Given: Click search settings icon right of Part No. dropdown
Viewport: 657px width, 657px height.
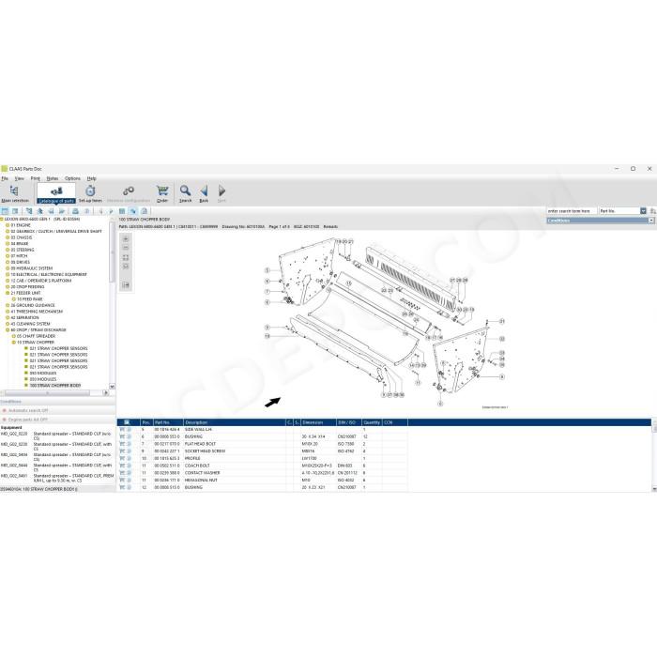Looking at the screenshot, I should pos(653,211).
